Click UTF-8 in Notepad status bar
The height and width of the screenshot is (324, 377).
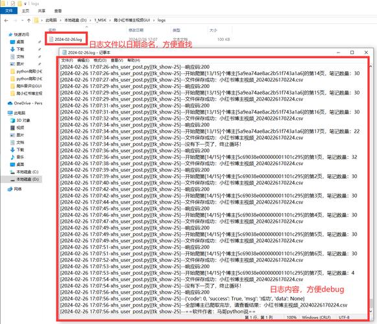click(x=344, y=318)
